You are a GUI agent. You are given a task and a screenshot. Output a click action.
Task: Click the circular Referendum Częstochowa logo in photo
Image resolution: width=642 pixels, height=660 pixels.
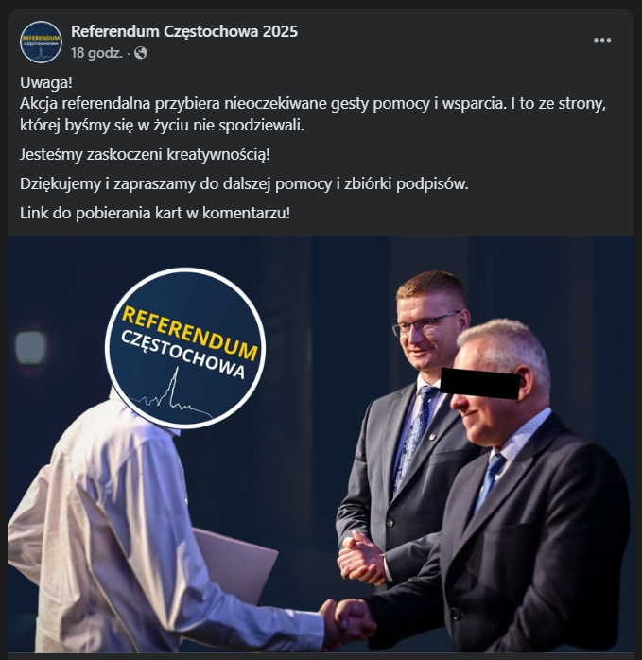(185, 348)
